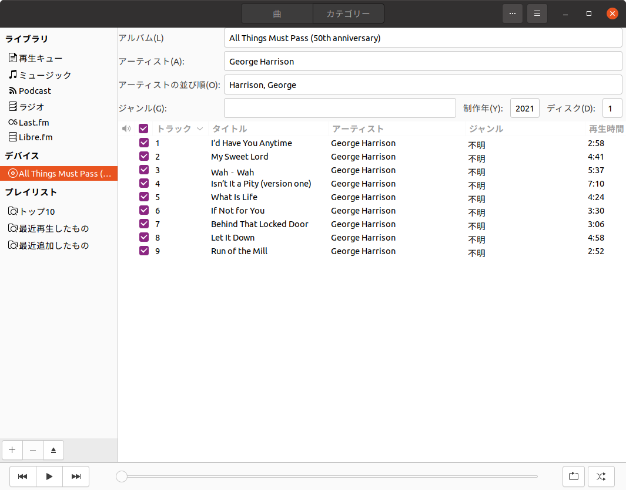
Task: Sort by the アーティスト column header
Action: pyautogui.click(x=397, y=129)
